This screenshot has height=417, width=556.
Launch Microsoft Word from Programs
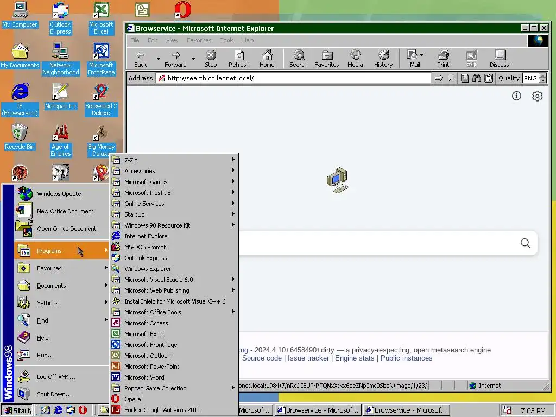click(x=173, y=377)
